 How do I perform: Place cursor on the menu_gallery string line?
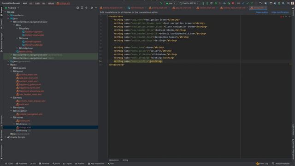pos(142,51)
